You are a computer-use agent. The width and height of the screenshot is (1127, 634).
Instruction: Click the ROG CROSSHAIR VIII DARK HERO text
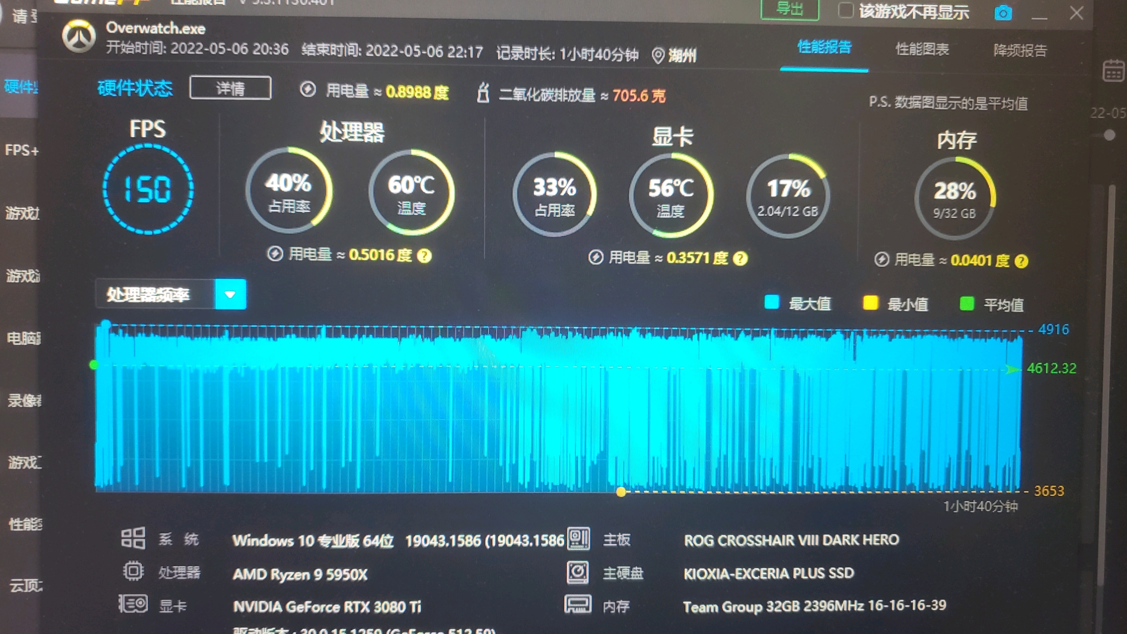pos(792,540)
